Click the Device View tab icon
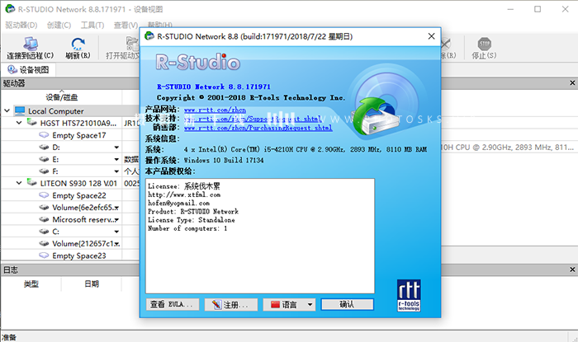The image size is (578, 342). click(x=12, y=69)
